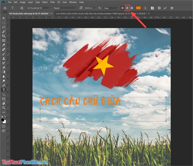Screen dimensions: 193x166
Task: Cancel current text edits
Action: point(159,8)
